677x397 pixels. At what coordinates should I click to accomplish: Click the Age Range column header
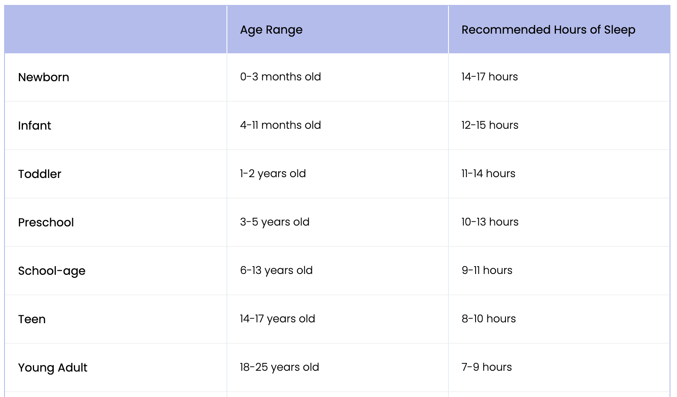coord(271,30)
